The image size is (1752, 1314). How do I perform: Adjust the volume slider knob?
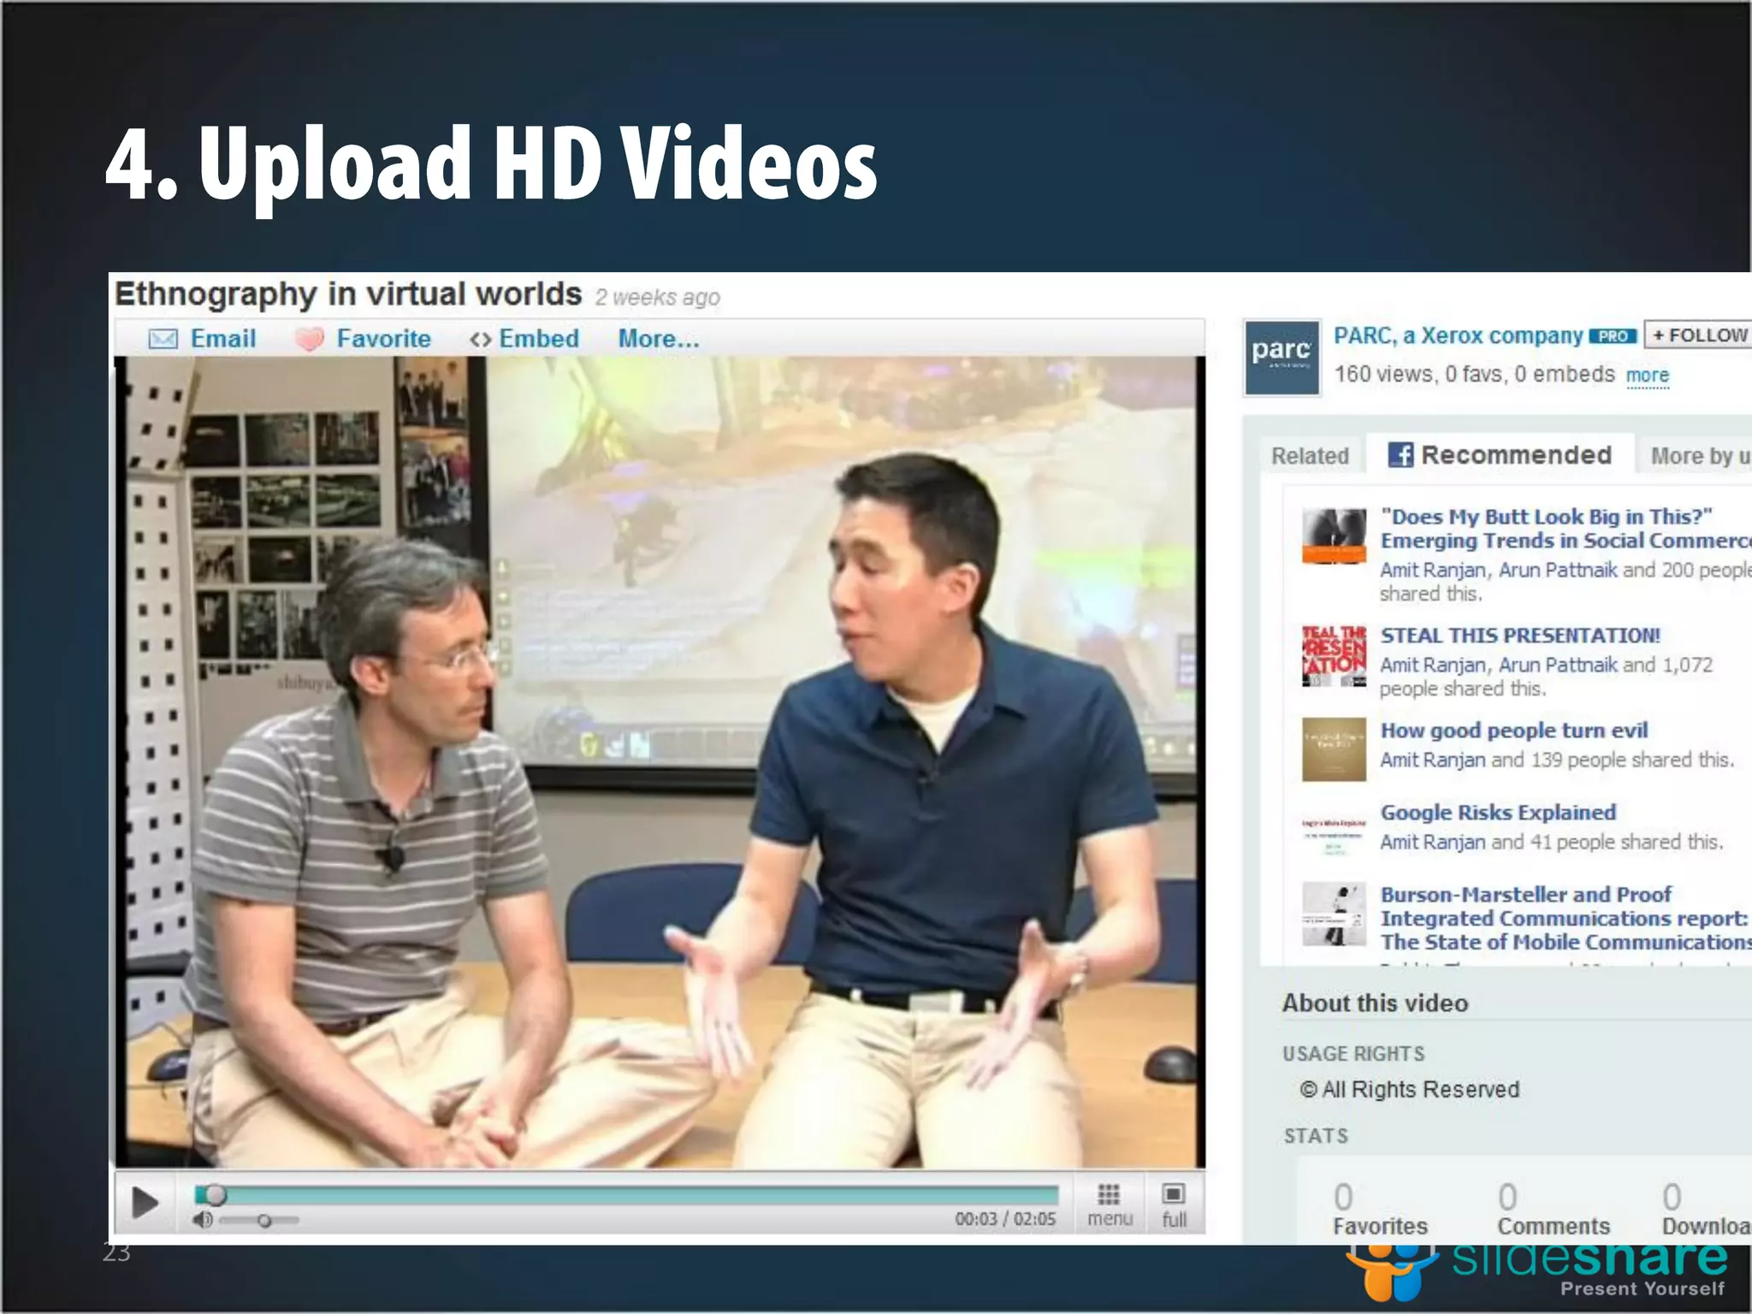pos(264,1221)
